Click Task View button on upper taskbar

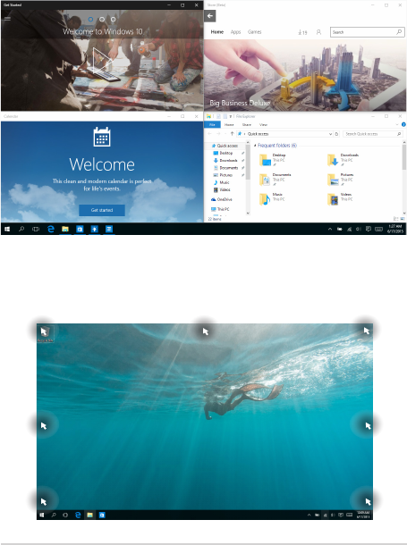(x=36, y=229)
